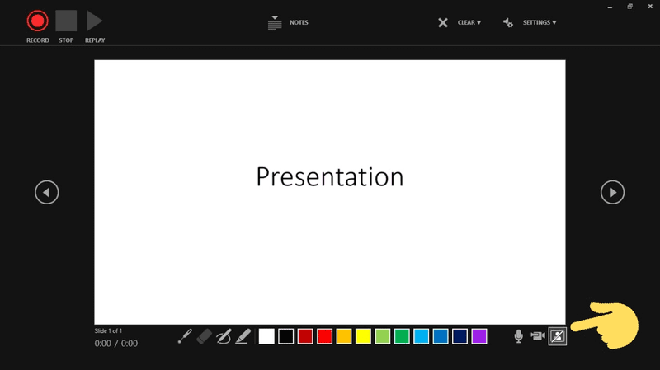This screenshot has width=660, height=370.
Task: Select the purple ink color swatch
Action: (479, 336)
